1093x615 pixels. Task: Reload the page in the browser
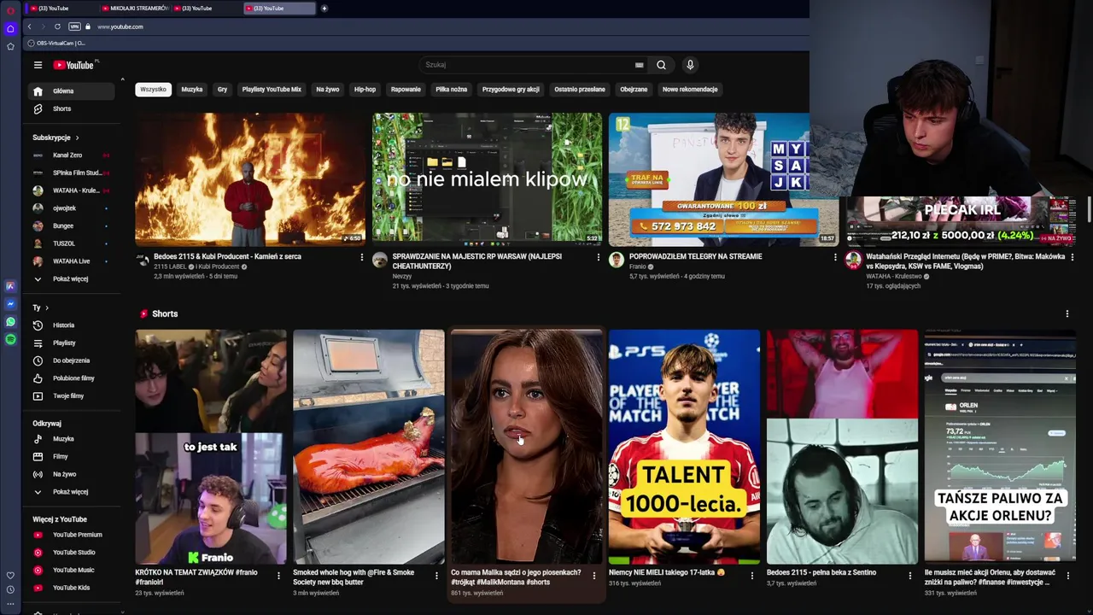tap(57, 26)
